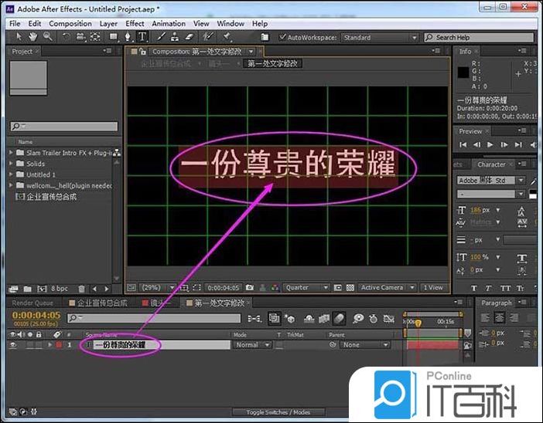The image size is (543, 423).
Task: Open the Quarter resolution dropdown
Action: point(306,288)
